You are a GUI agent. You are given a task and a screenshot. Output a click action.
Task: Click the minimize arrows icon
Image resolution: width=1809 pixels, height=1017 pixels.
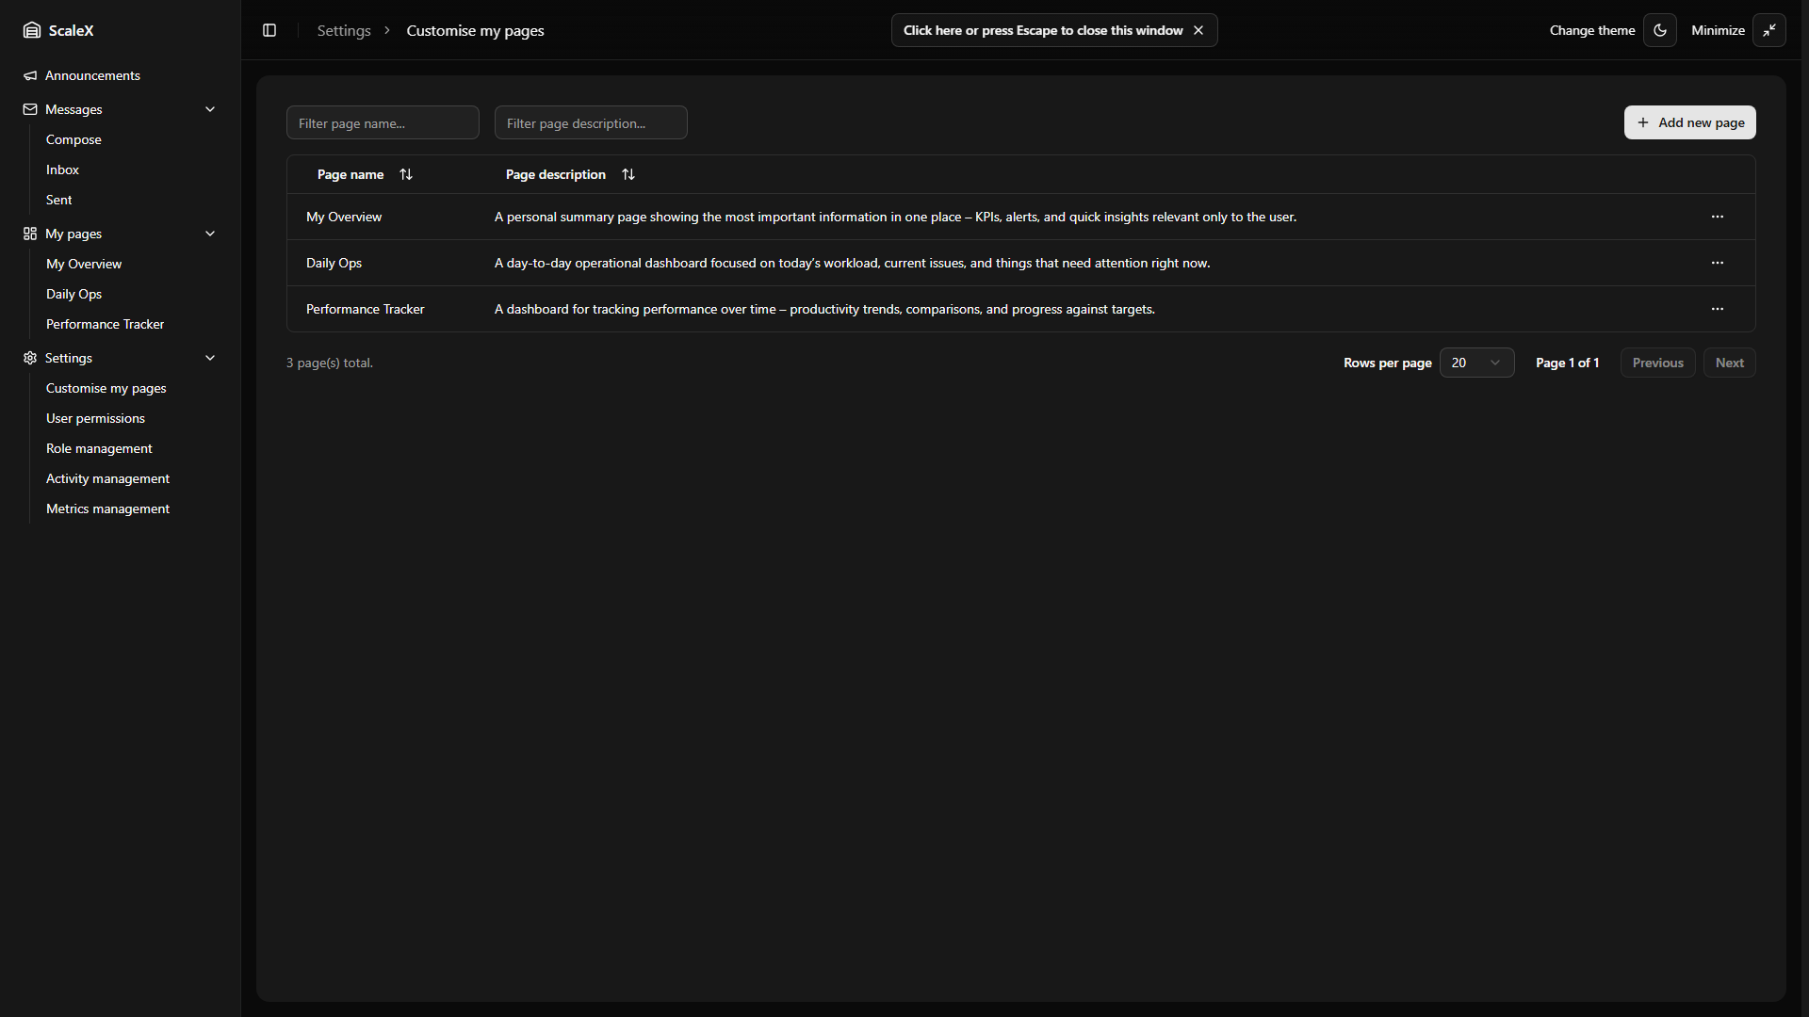(1769, 30)
